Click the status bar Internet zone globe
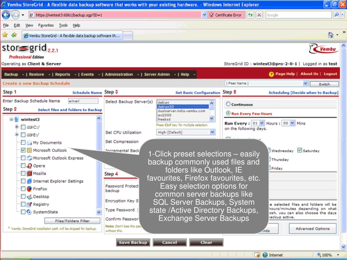Viewport: 347px width, 260px height. (x=265, y=255)
